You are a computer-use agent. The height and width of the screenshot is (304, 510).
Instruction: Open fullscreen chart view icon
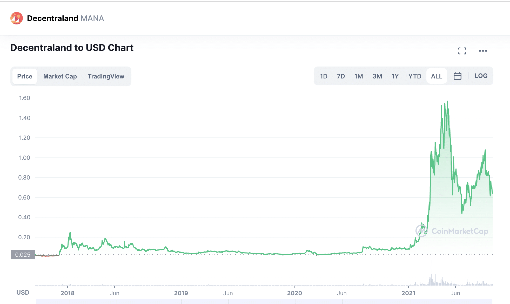[x=462, y=51]
